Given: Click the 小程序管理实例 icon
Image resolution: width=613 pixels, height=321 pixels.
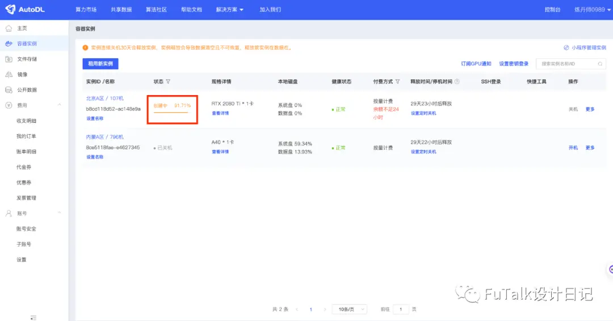Looking at the screenshot, I should click(x=566, y=48).
